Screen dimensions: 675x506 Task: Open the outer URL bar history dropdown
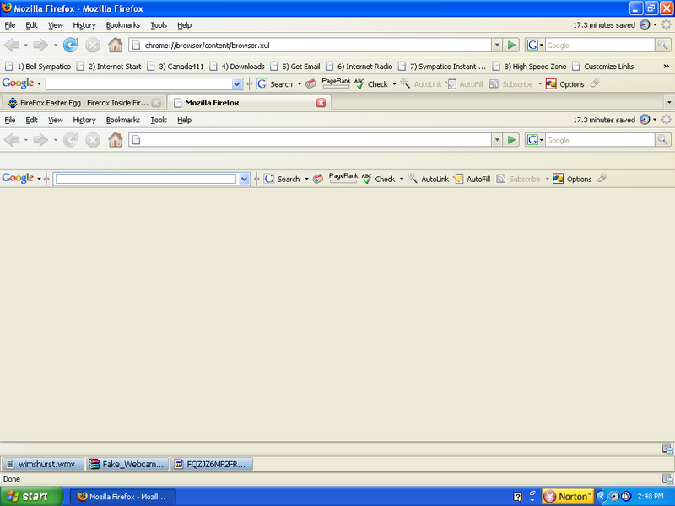click(497, 45)
